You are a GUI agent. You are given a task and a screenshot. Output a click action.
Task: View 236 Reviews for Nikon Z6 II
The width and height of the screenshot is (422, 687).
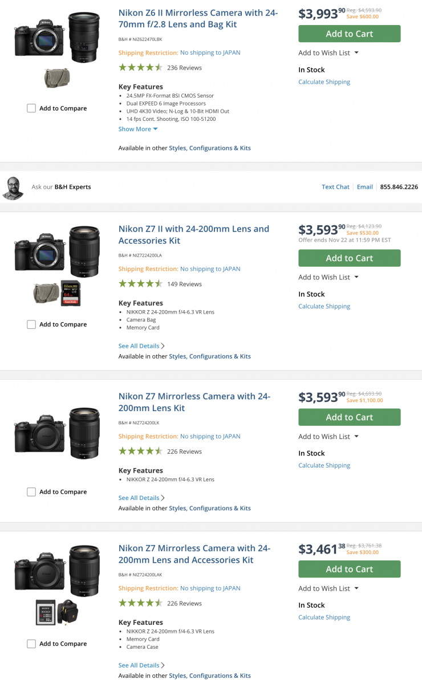[184, 68]
